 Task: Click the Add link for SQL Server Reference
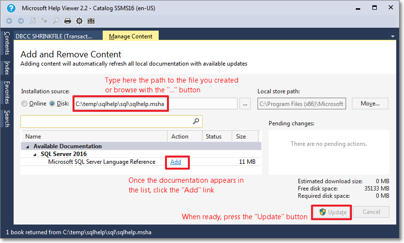click(x=176, y=162)
